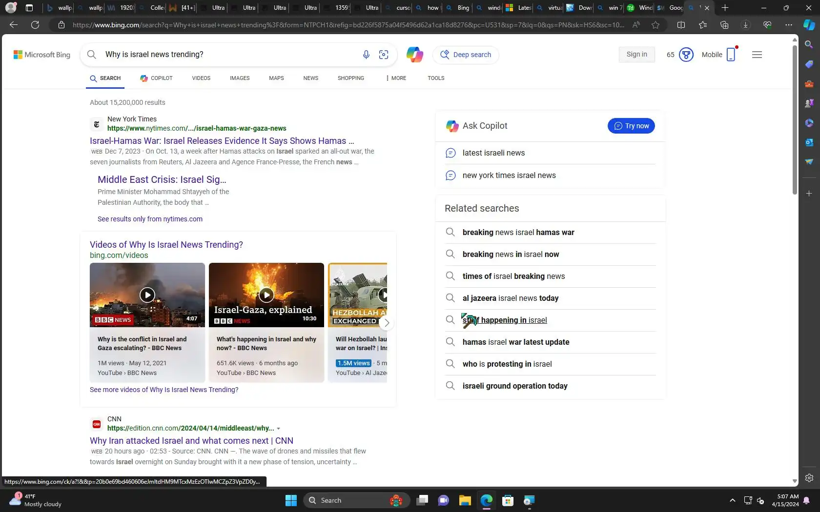Ask Copilot 'latest israeli news'
Screen dimensions: 820x512
pyautogui.click(x=493, y=153)
